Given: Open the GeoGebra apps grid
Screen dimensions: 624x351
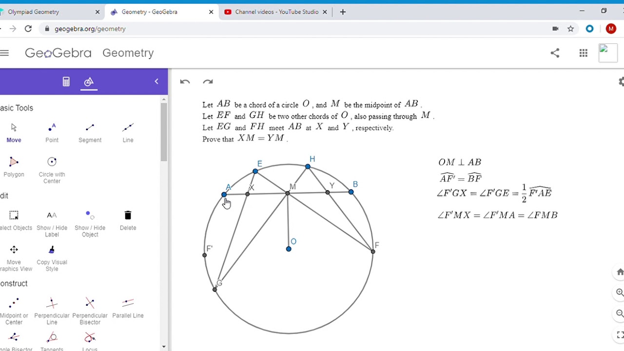Looking at the screenshot, I should coord(584,53).
